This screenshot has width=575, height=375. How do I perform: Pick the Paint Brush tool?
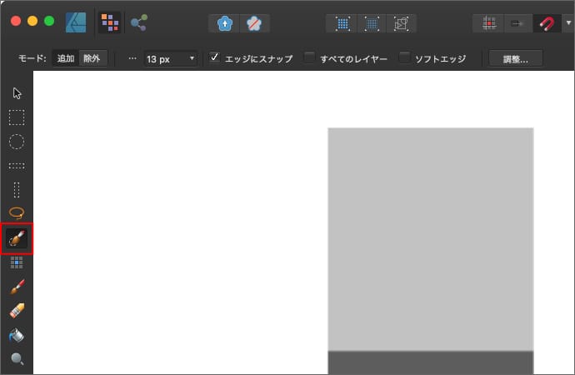click(x=17, y=287)
